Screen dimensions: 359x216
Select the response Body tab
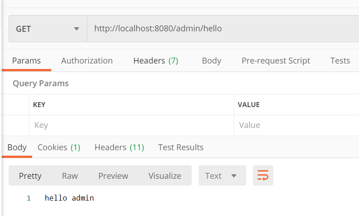tap(17, 147)
